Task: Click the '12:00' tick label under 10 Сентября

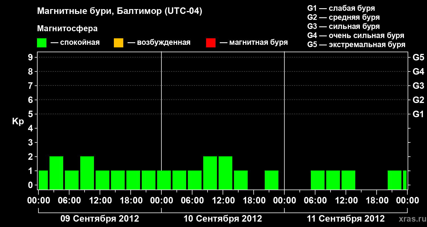Action: pos(223,201)
